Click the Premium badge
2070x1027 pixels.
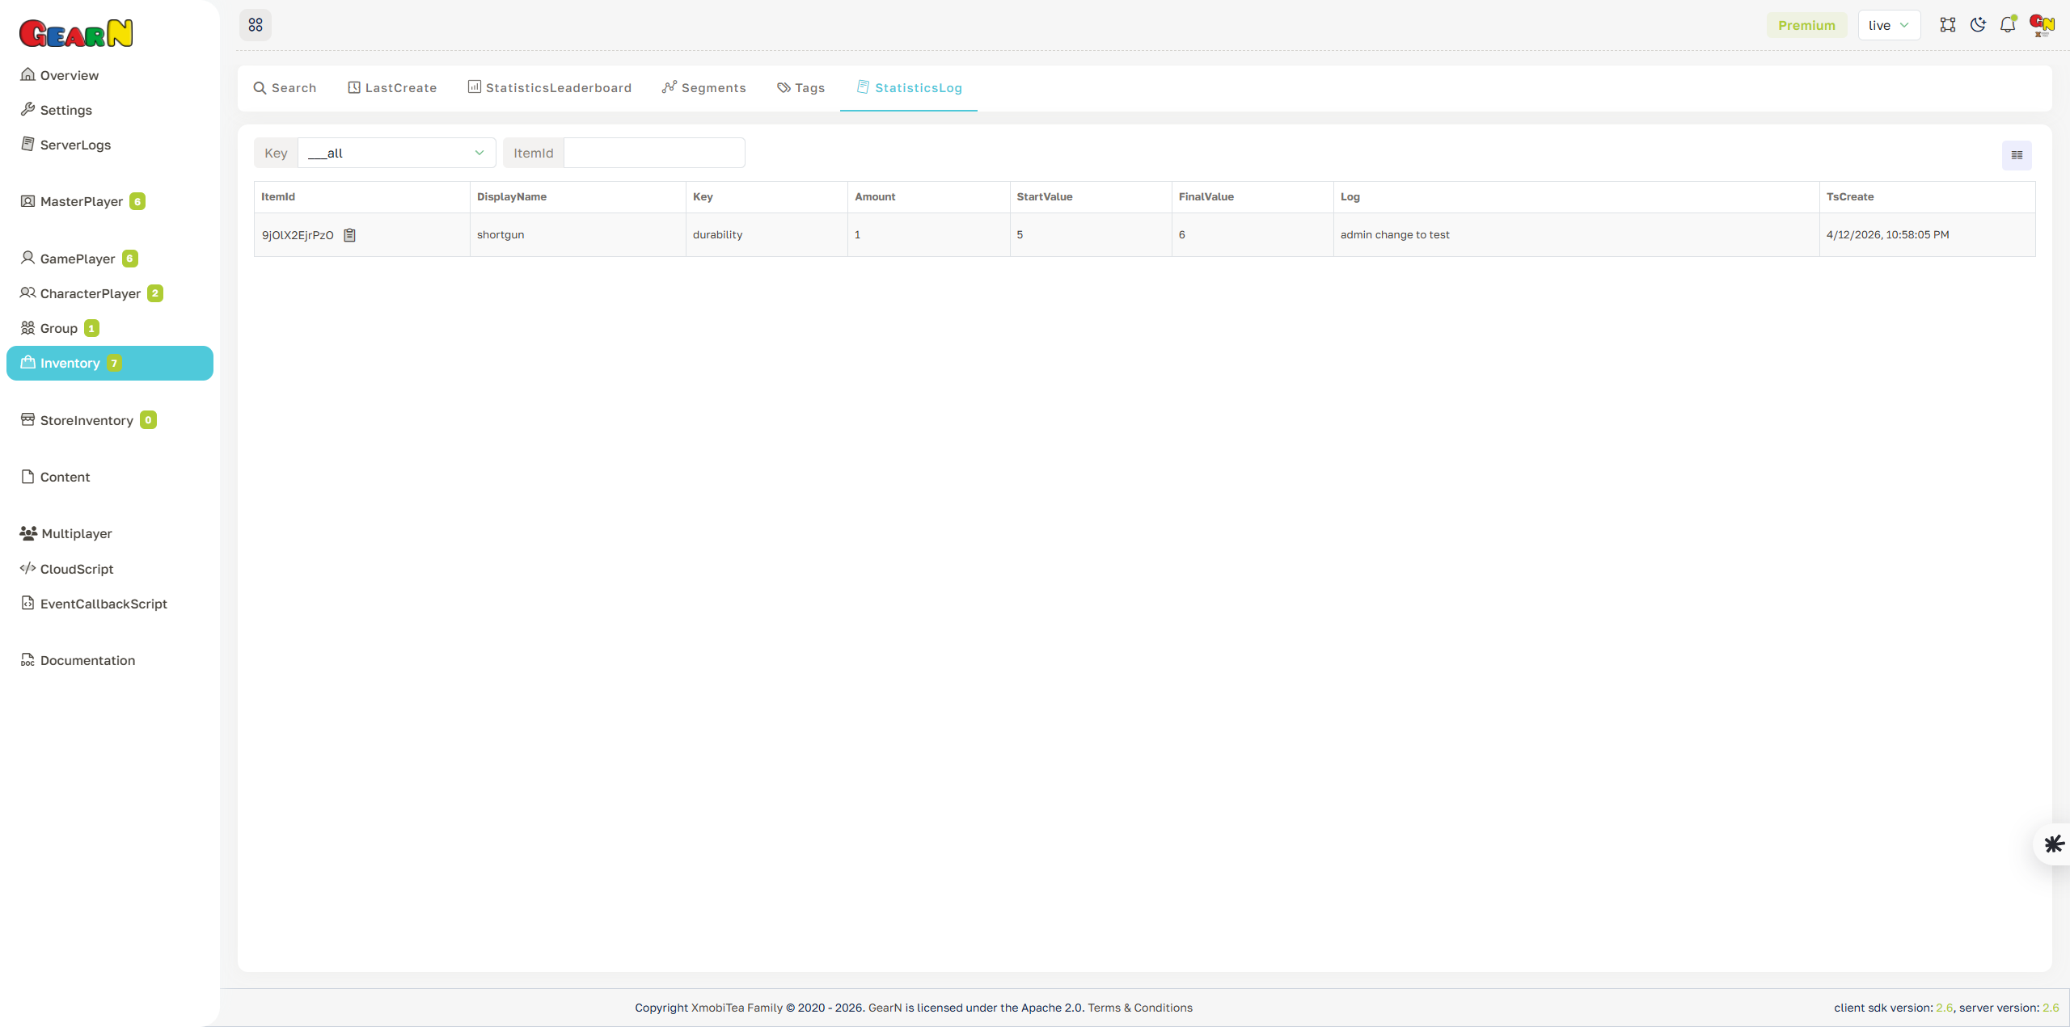(1806, 25)
